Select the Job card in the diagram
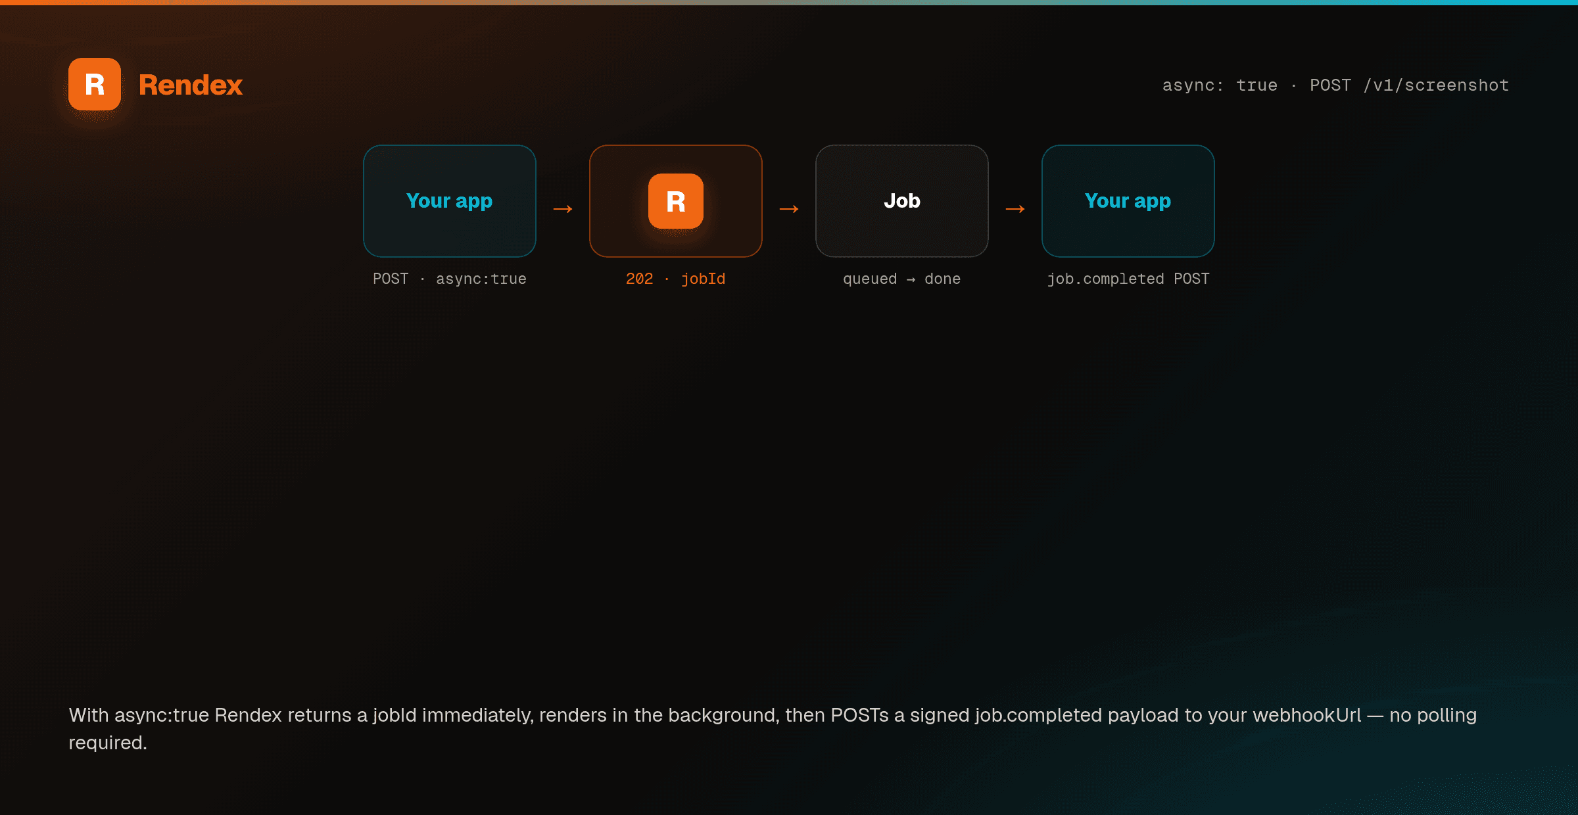Image resolution: width=1578 pixels, height=815 pixels. click(902, 201)
